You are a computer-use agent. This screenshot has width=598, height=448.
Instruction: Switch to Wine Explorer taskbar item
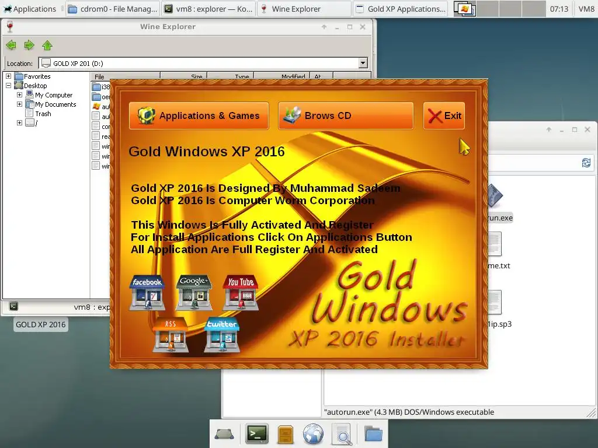tap(304, 9)
